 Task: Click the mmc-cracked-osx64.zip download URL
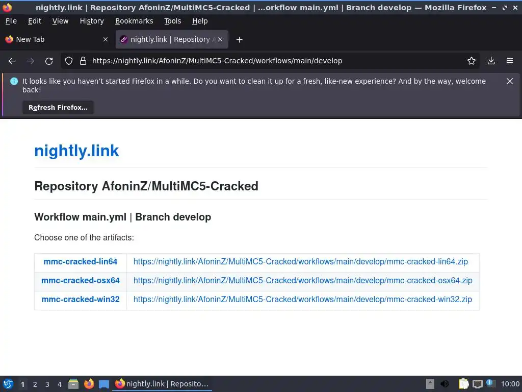point(303,281)
